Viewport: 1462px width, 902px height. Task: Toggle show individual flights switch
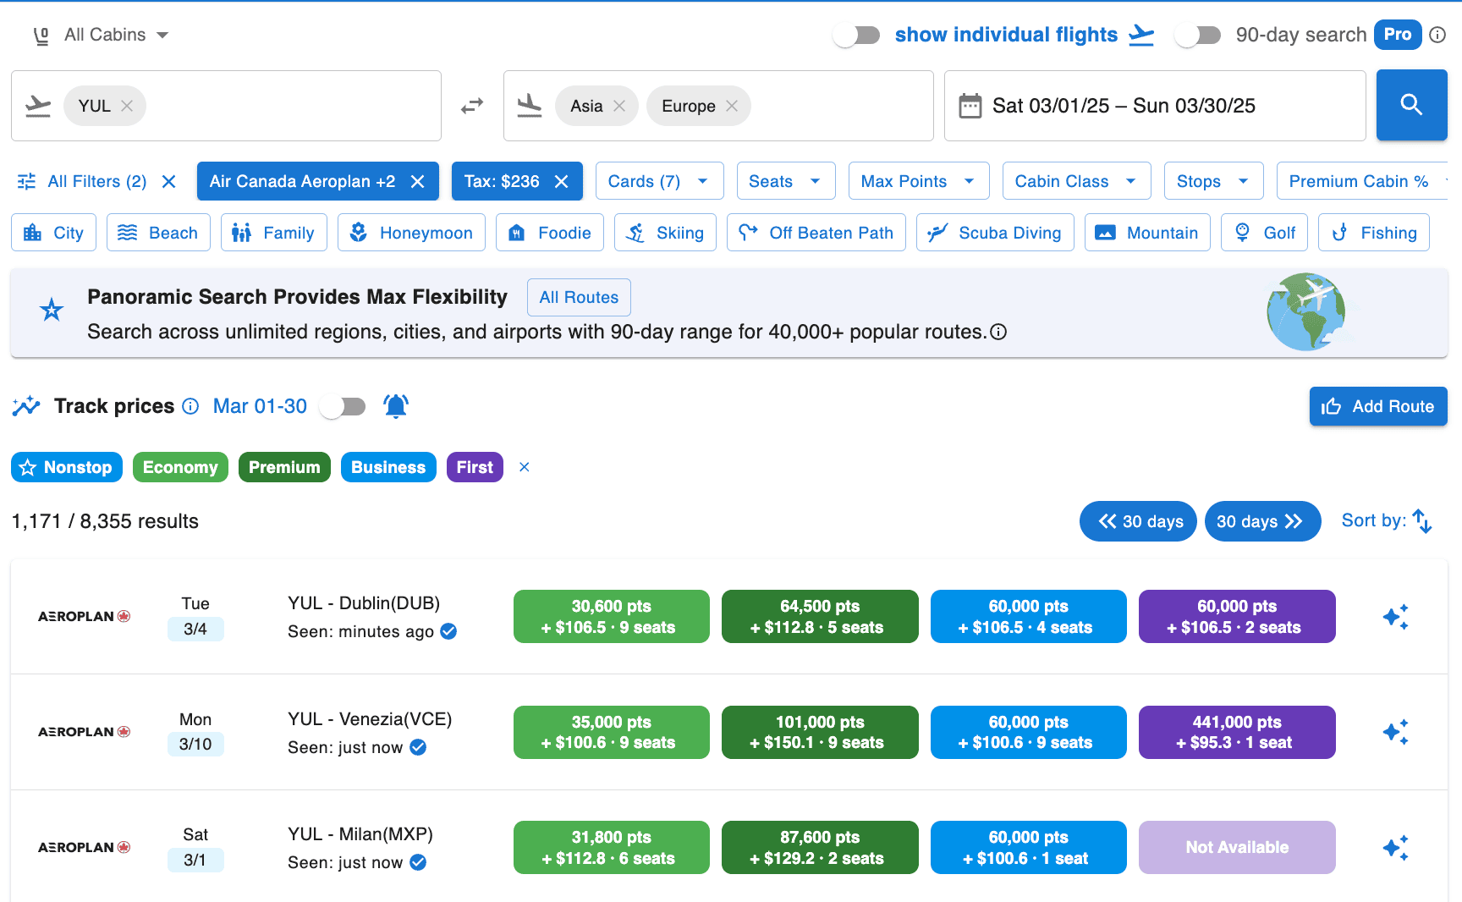click(x=856, y=35)
